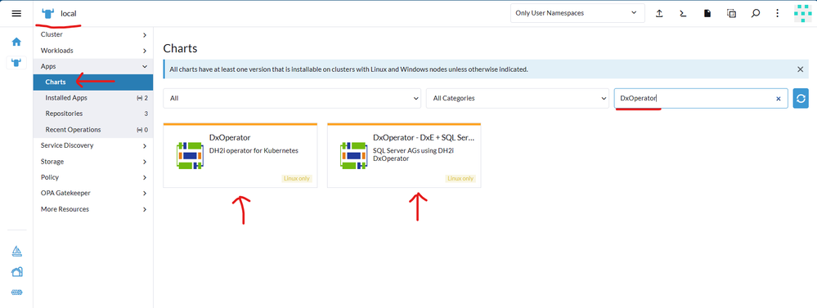Open the DxOperator chart card title
Image resolution: width=817 pixels, height=308 pixels.
230,138
